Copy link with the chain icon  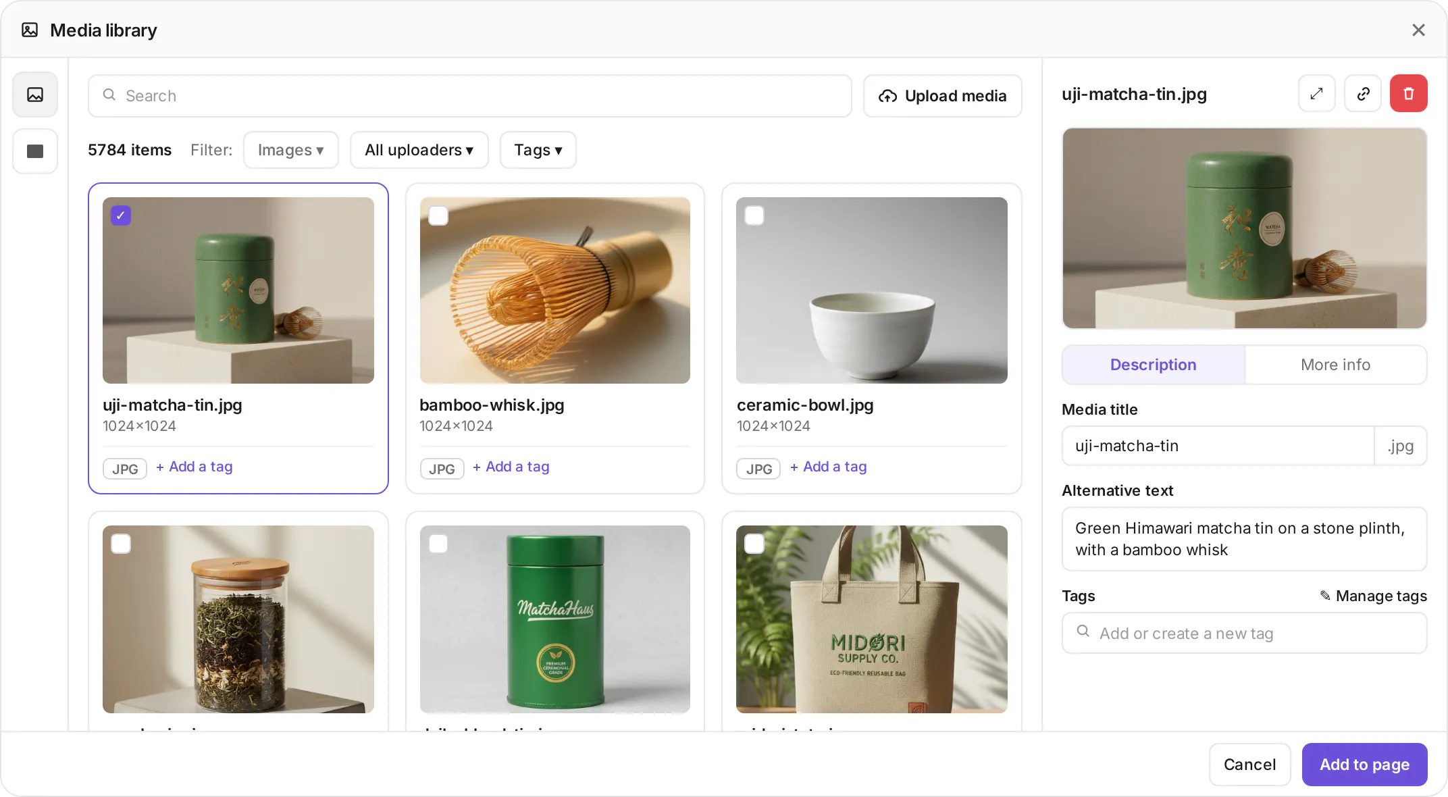tap(1363, 93)
